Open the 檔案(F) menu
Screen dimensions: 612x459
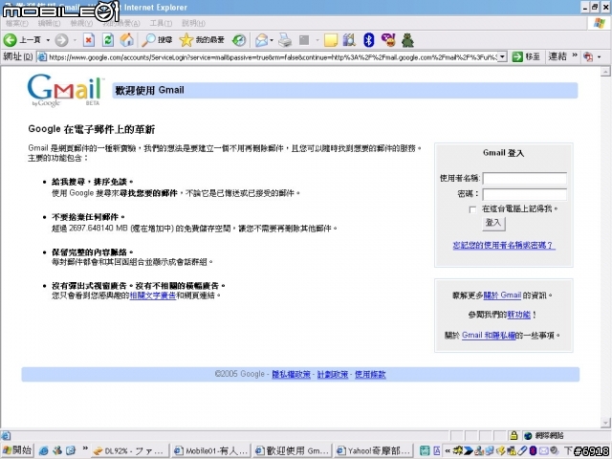pos(17,23)
